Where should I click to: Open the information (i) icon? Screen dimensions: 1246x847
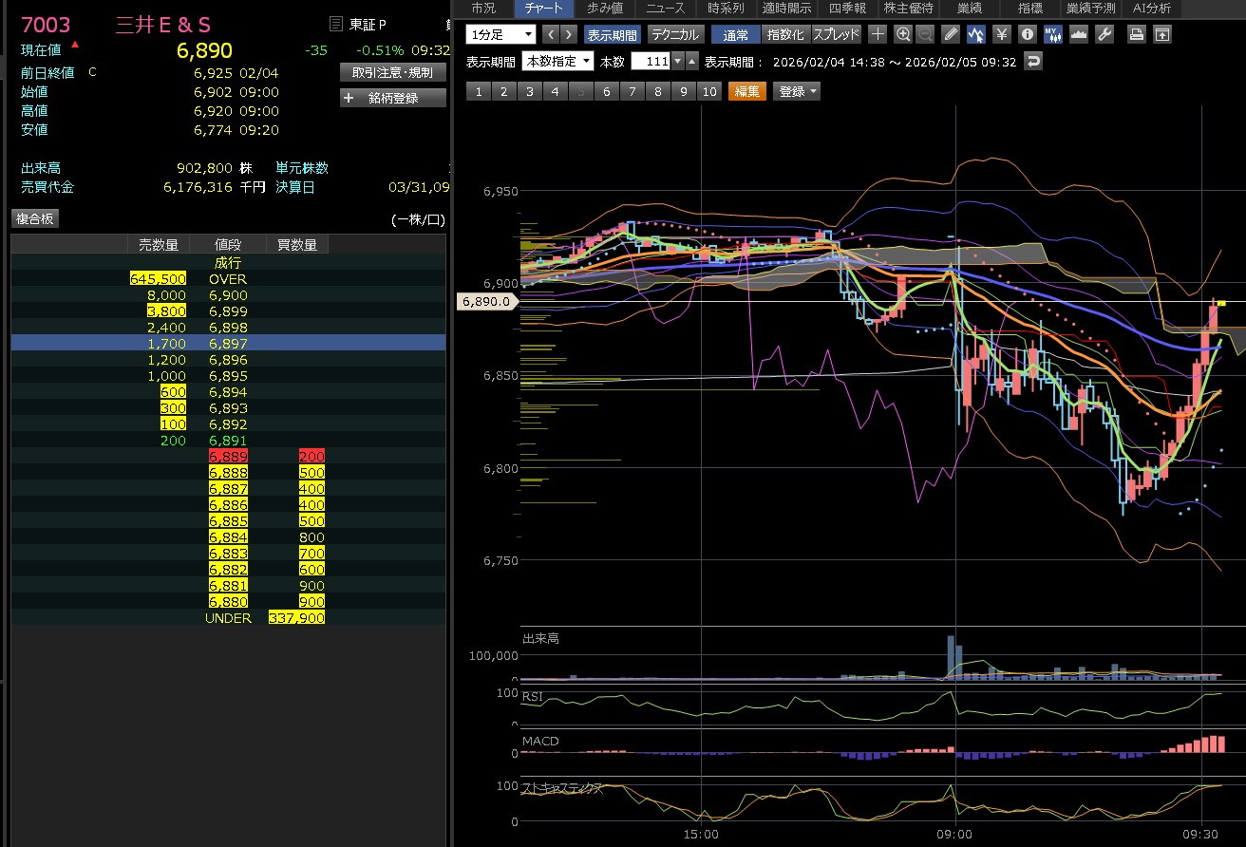(x=1027, y=34)
